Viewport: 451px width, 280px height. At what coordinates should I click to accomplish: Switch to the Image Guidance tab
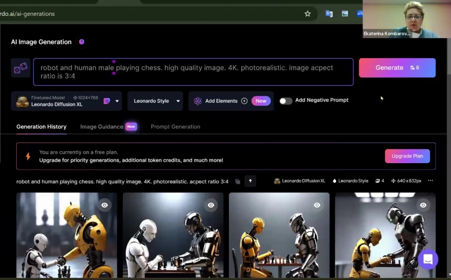tap(101, 127)
